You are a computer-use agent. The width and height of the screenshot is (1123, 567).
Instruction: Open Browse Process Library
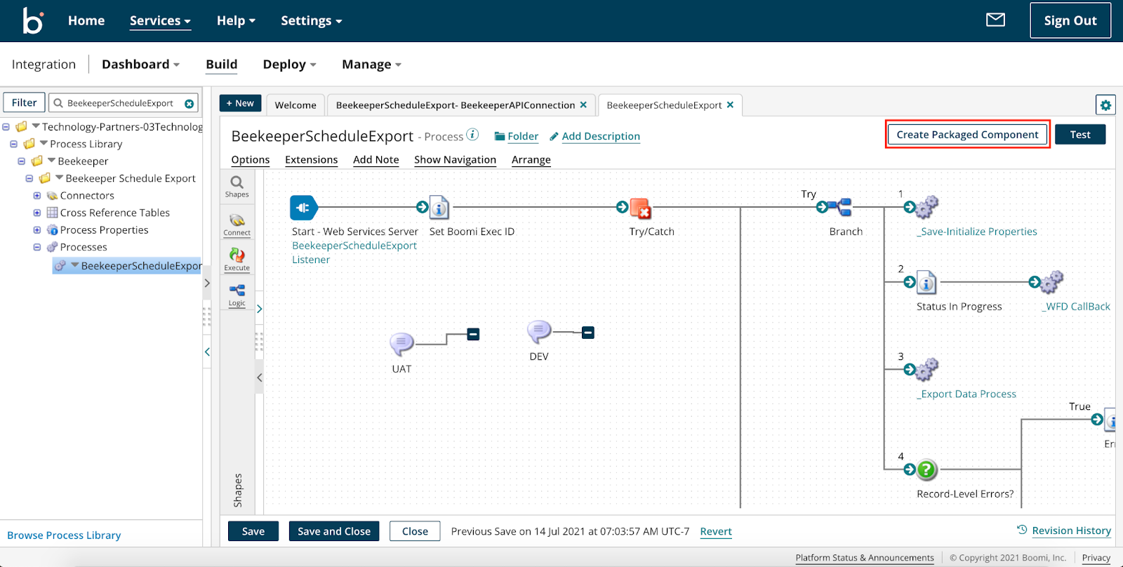point(64,535)
